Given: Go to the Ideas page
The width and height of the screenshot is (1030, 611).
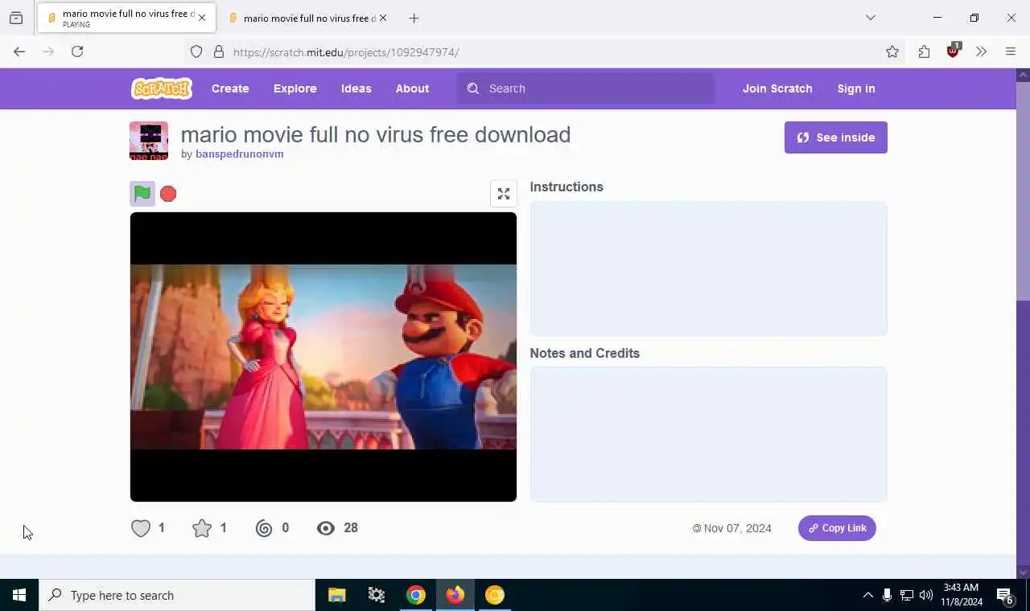Looking at the screenshot, I should (356, 88).
